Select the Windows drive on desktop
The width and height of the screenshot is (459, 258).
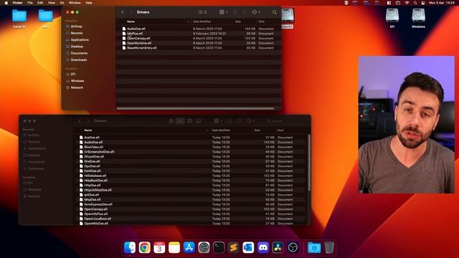tap(419, 18)
